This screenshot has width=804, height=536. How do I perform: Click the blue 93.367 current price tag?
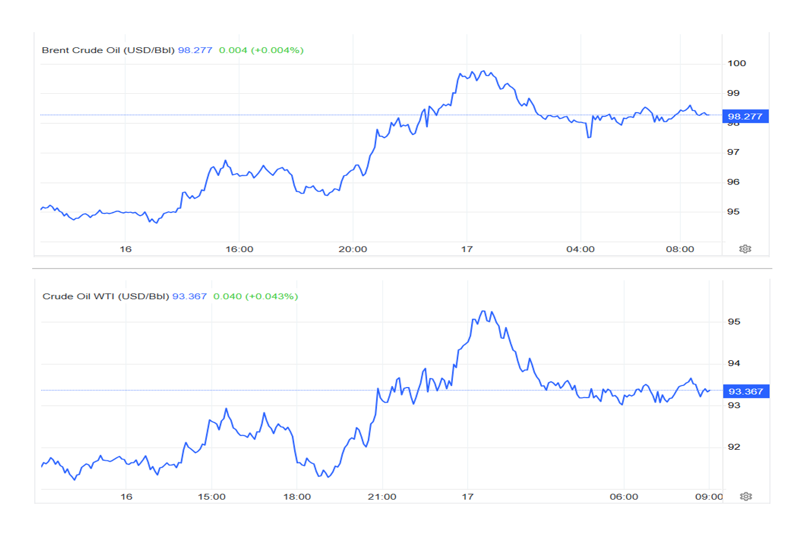click(746, 391)
